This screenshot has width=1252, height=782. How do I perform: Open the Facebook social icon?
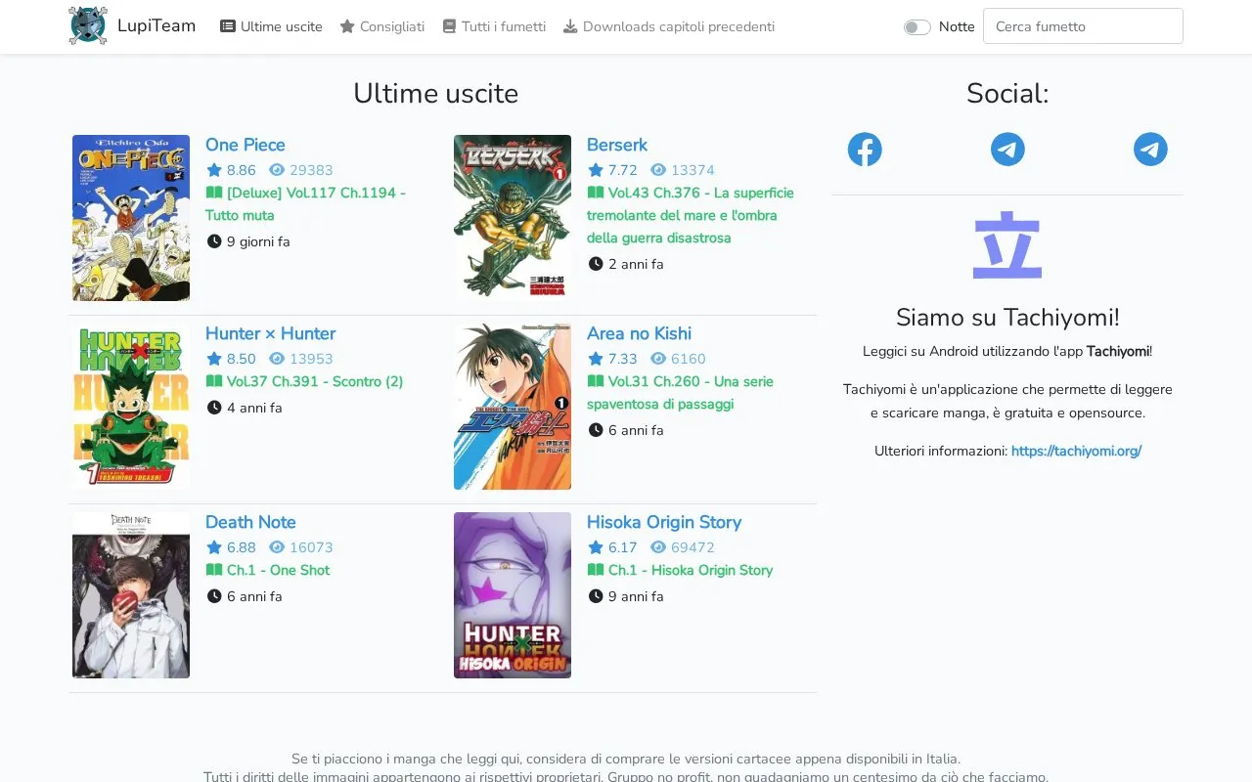click(865, 150)
